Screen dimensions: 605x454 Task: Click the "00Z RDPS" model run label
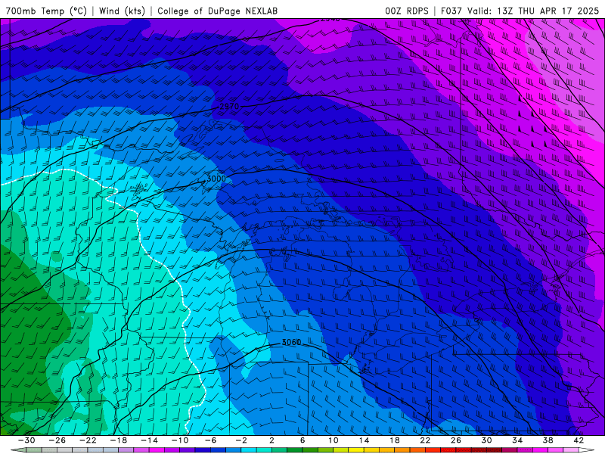(407, 11)
